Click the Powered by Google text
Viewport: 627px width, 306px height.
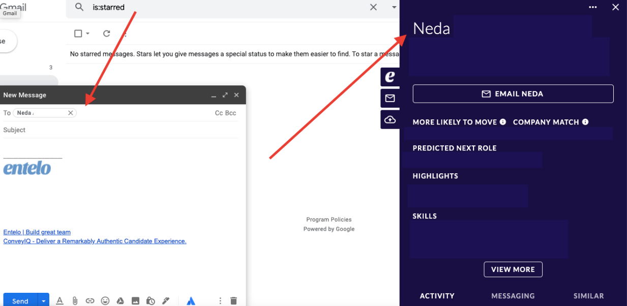tap(329, 229)
